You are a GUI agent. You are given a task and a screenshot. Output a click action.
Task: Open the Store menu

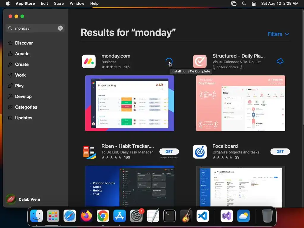(59, 4)
